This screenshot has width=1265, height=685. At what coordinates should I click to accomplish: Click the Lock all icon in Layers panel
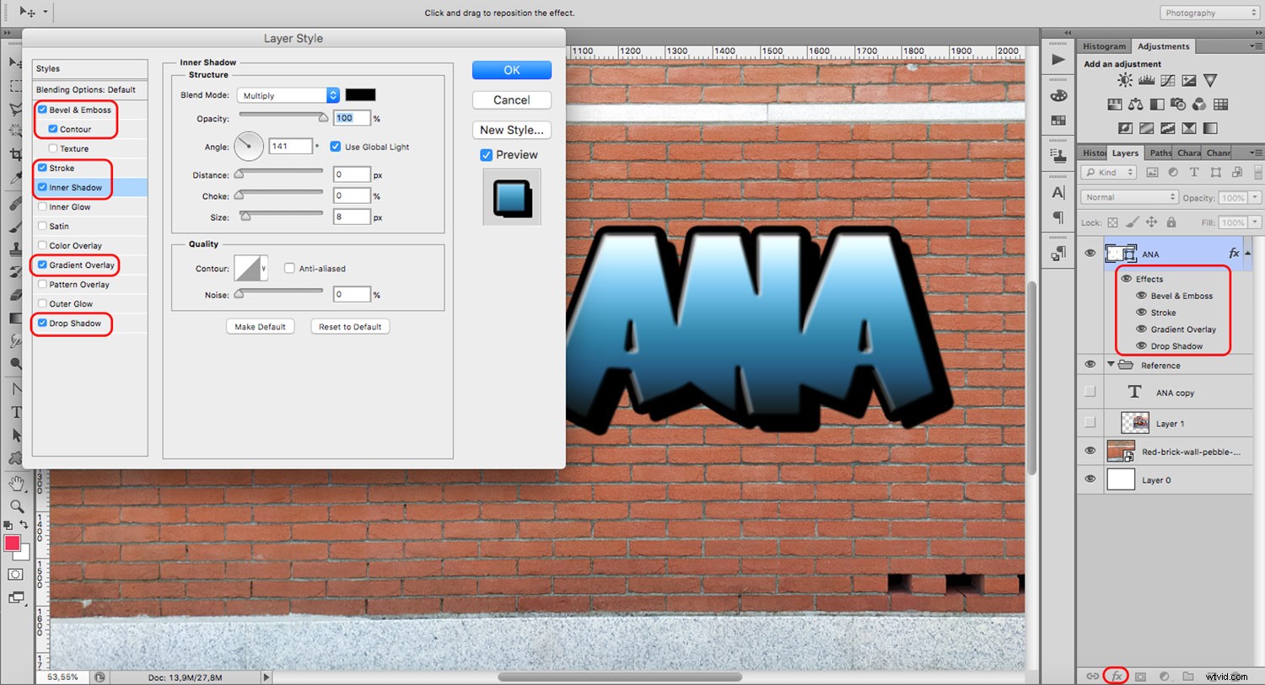point(1171,222)
